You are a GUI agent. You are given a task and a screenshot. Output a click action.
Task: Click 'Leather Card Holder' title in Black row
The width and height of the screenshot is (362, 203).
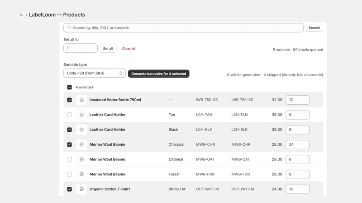[107, 129]
